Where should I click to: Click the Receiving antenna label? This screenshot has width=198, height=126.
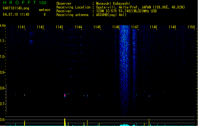coord(72,15)
